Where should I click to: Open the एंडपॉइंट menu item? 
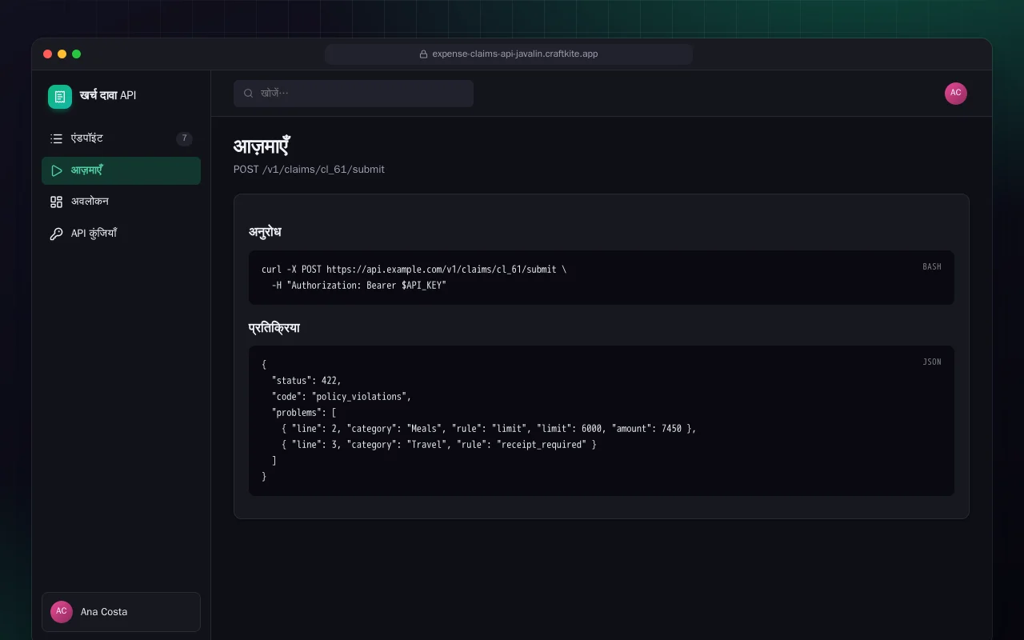coord(121,138)
